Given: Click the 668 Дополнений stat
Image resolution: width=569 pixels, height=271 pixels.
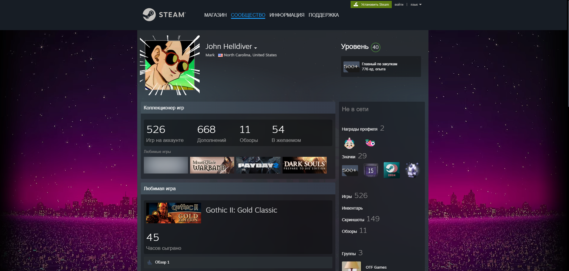Looking at the screenshot, I should click(x=212, y=134).
